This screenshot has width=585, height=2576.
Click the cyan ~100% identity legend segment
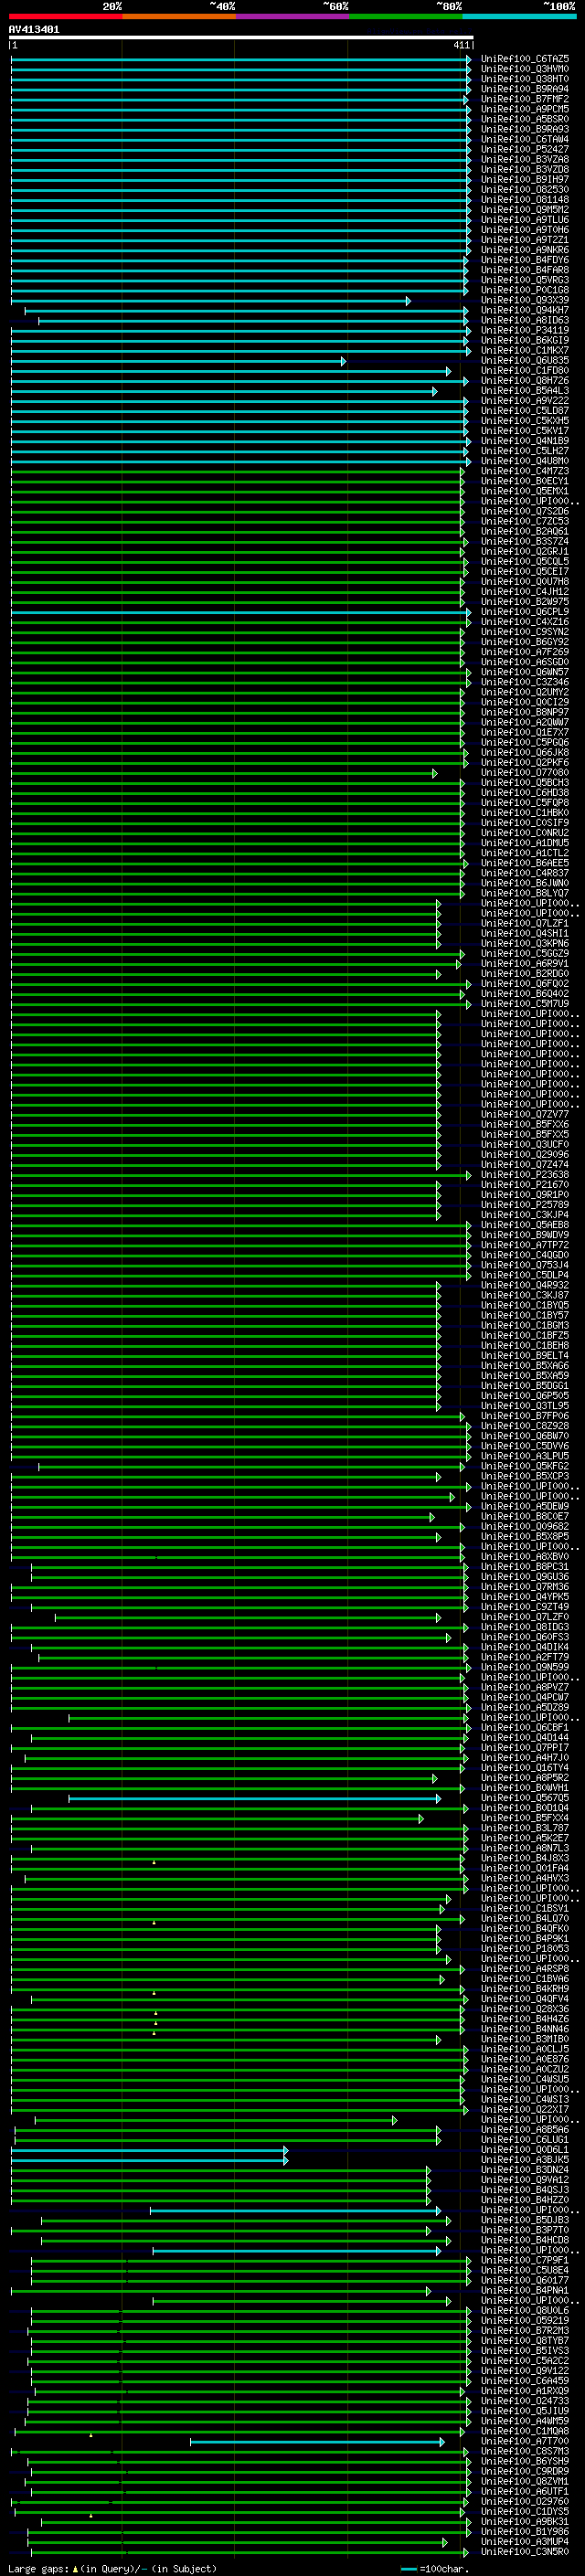[519, 17]
